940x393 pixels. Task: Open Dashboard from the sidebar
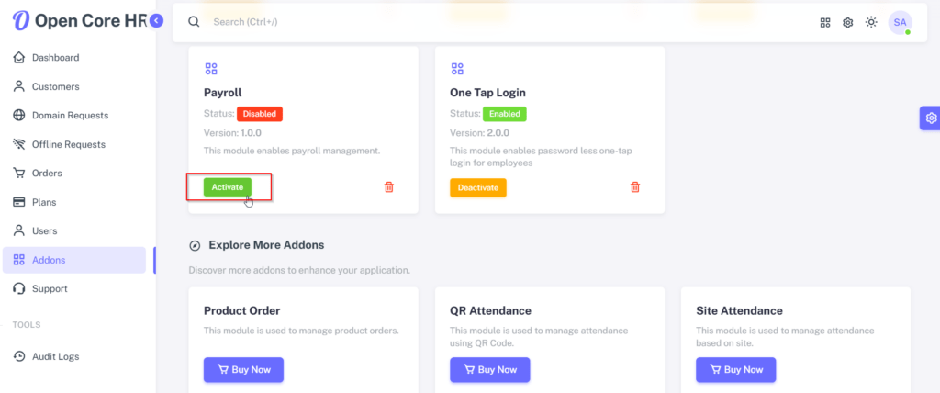(x=55, y=58)
